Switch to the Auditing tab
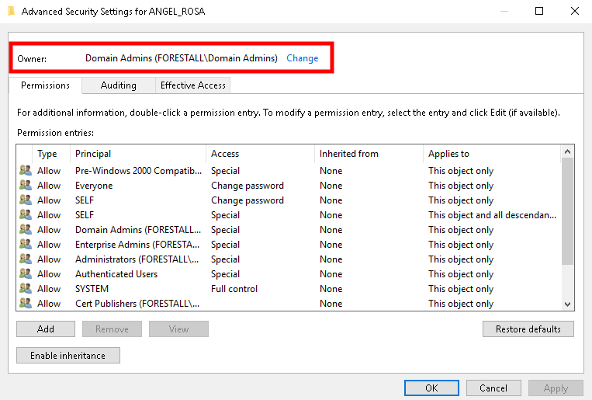Image resolution: width=592 pixels, height=400 pixels. click(118, 85)
